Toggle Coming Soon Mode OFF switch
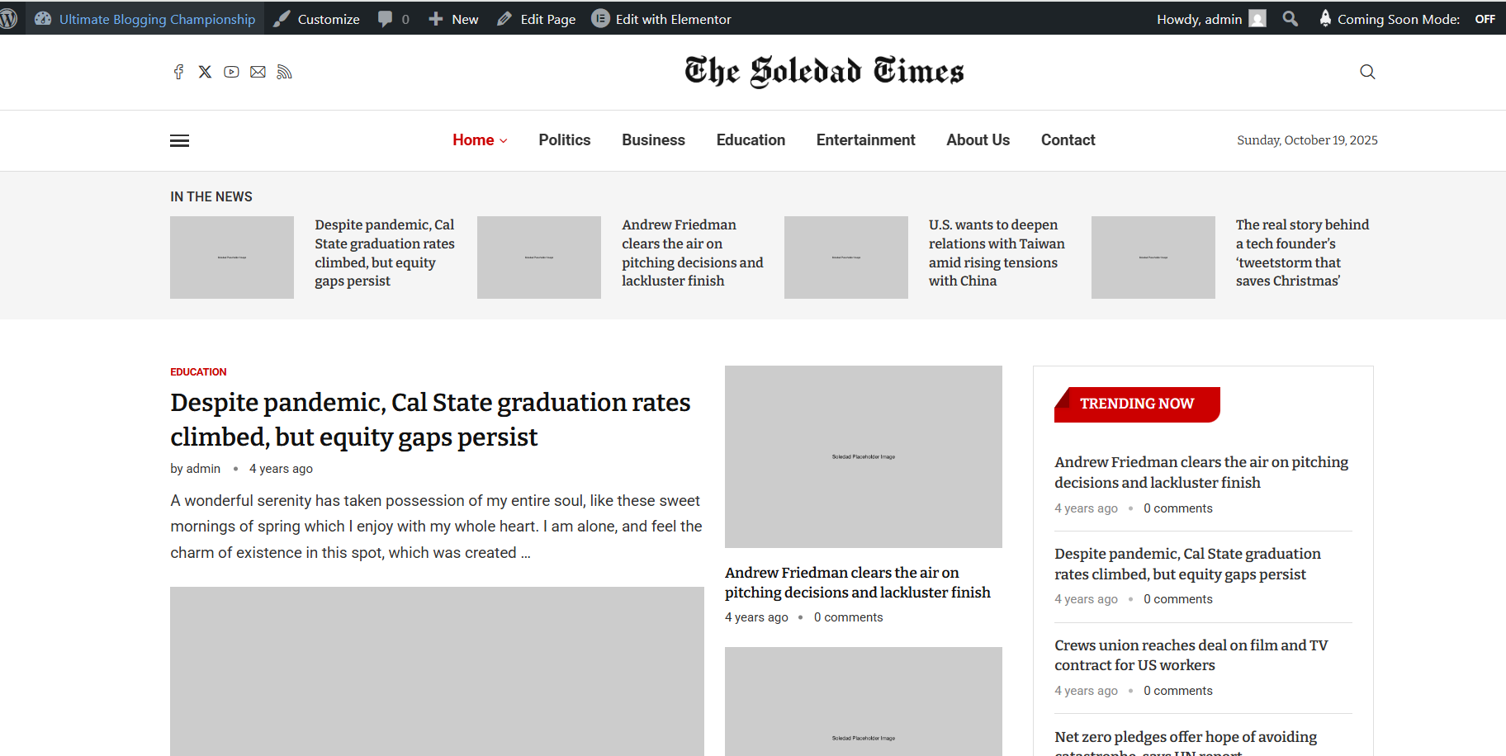Screen dimensions: 1506x756 1485,19
